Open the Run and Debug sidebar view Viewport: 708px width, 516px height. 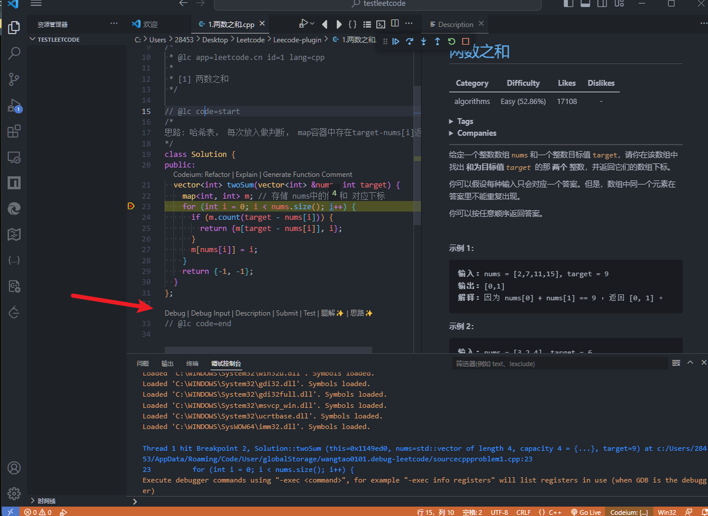[14, 106]
